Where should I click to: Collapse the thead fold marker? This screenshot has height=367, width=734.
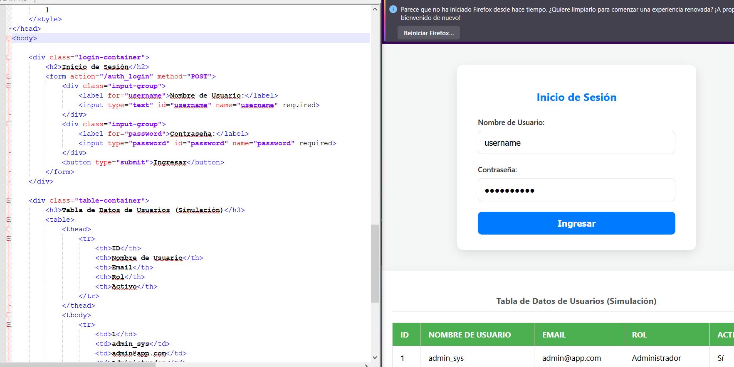click(x=9, y=229)
